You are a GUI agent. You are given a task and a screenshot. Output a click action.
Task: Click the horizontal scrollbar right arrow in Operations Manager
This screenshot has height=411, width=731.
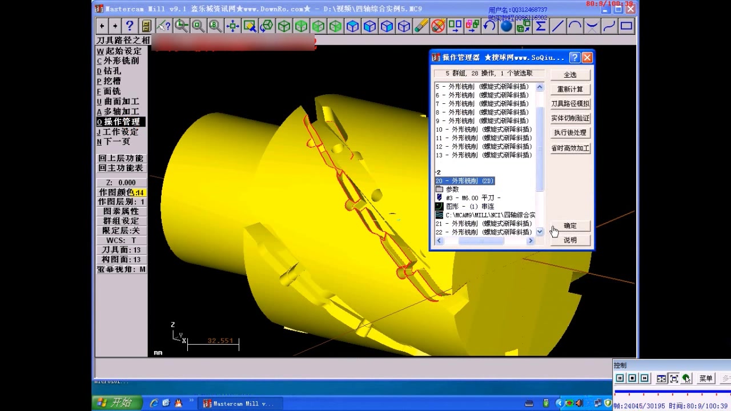[531, 241]
